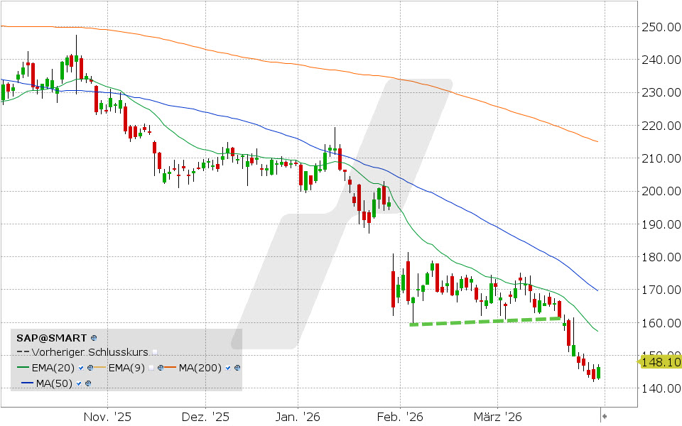Open the EMA(20) indicator settings icon

[90, 368]
